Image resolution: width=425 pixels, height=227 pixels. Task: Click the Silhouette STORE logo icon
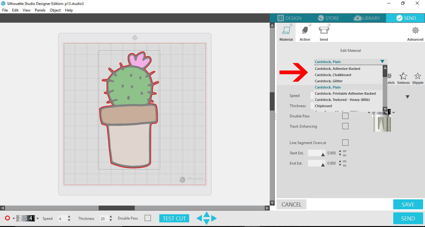(321, 18)
